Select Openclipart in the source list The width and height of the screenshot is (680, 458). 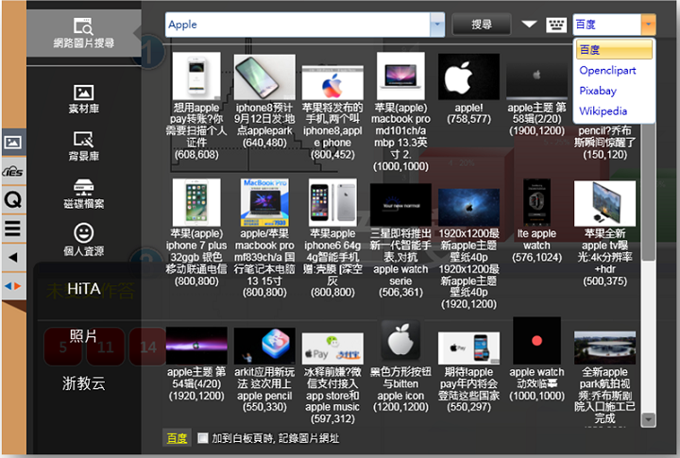coord(607,70)
